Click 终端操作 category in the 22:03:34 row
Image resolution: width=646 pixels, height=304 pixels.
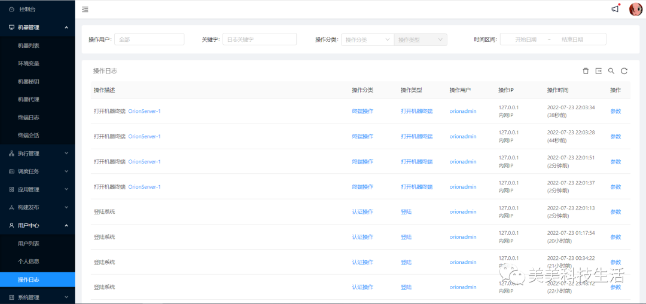coord(362,111)
